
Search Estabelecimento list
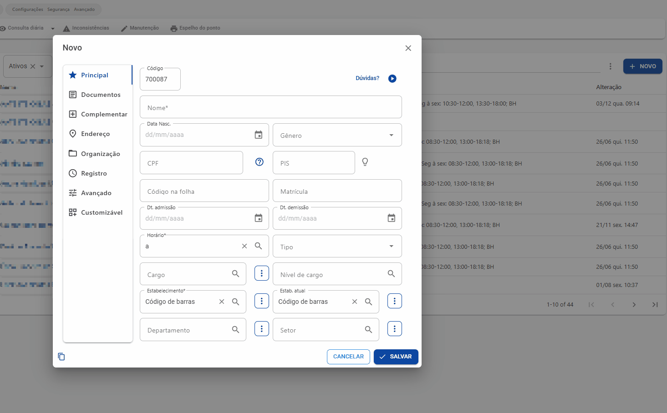(x=235, y=302)
